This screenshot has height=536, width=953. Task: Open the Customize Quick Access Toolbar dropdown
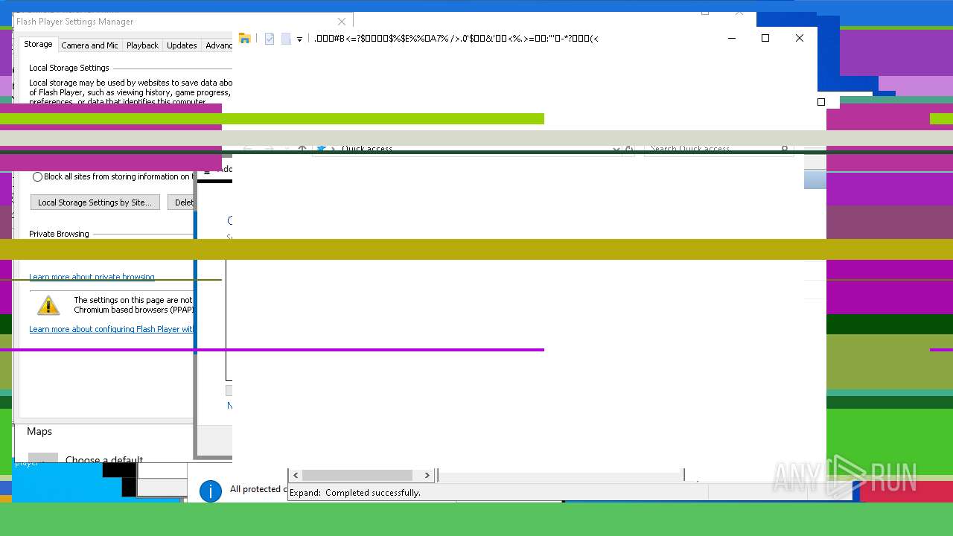click(299, 39)
